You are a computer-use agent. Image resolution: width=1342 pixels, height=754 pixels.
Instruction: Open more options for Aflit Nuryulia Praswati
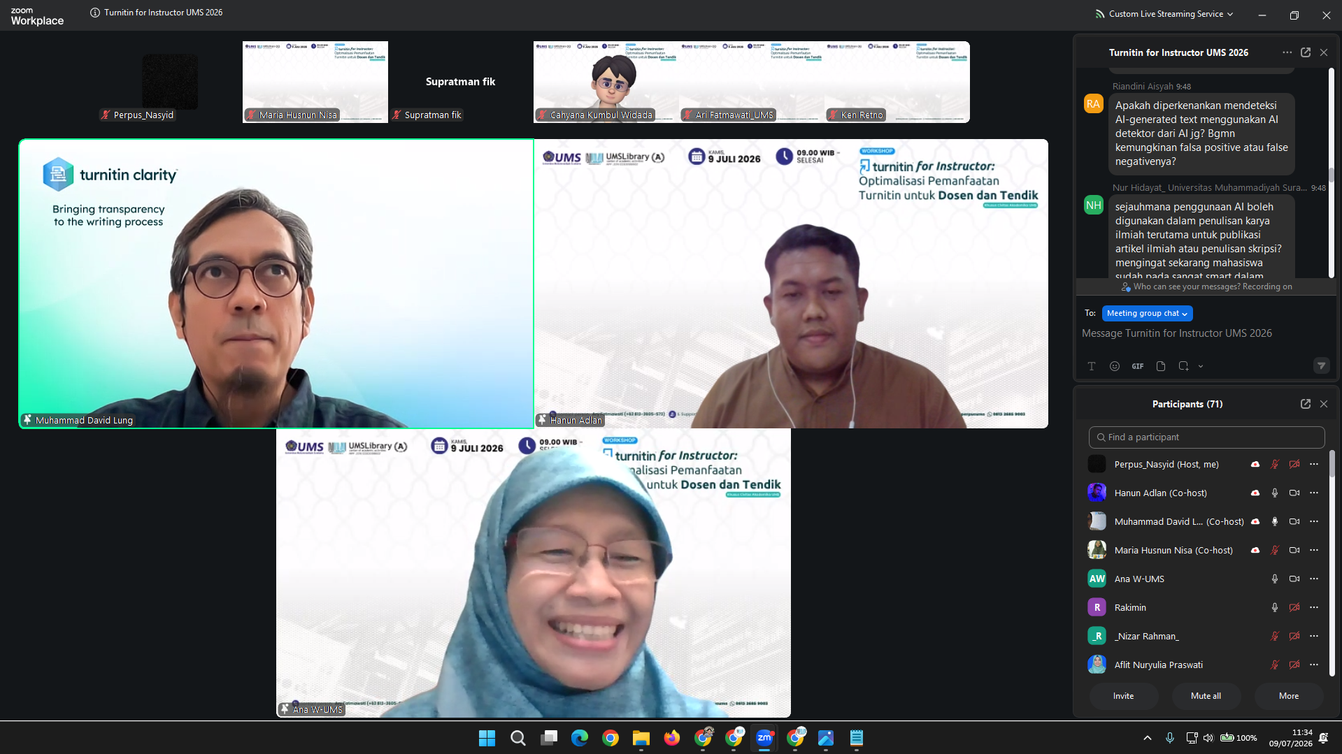tap(1314, 665)
